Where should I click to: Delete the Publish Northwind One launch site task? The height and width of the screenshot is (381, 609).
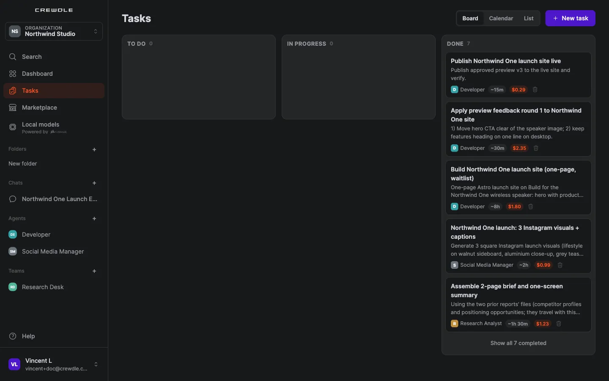point(535,90)
